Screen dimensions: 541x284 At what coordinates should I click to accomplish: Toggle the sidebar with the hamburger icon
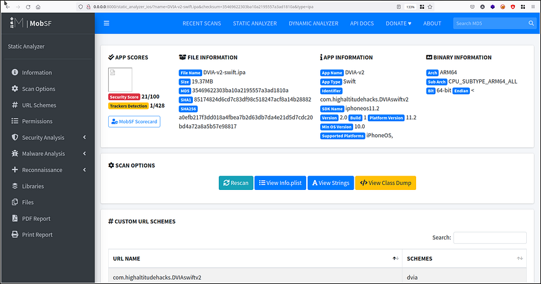[x=106, y=23]
